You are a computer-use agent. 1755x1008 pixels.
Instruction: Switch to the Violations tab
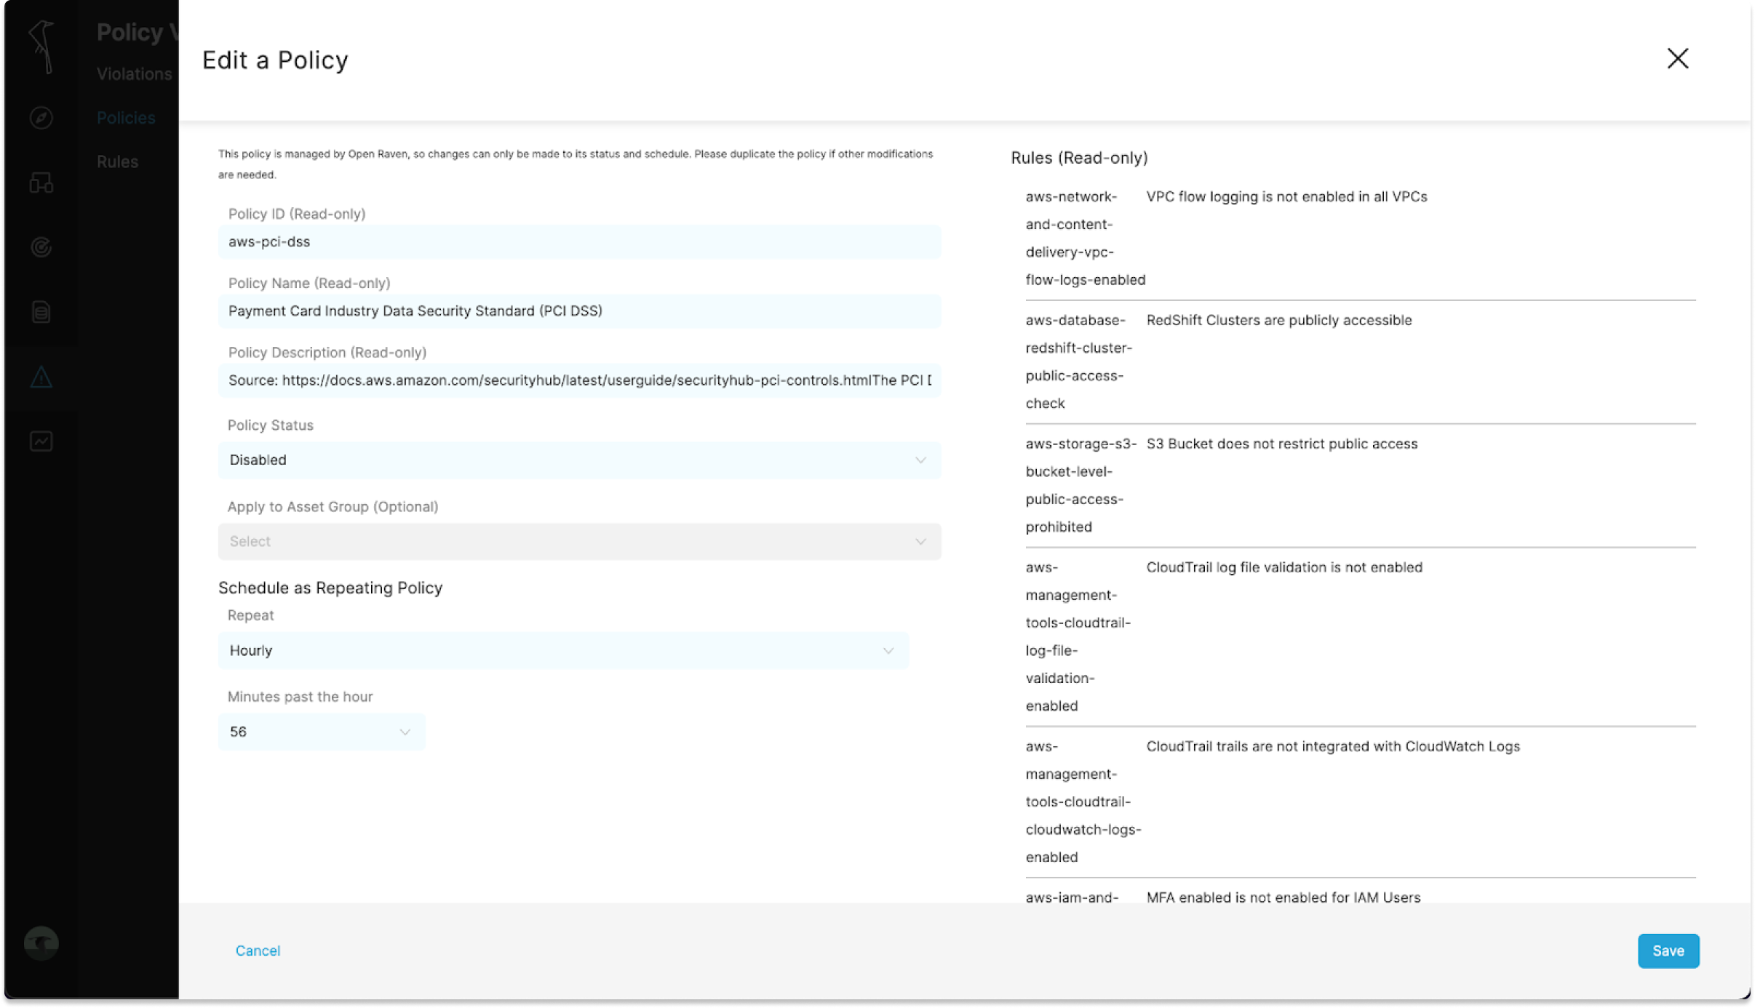(x=134, y=74)
